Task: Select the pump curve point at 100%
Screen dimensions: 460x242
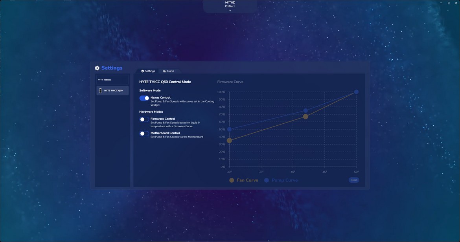Action: coord(356,92)
